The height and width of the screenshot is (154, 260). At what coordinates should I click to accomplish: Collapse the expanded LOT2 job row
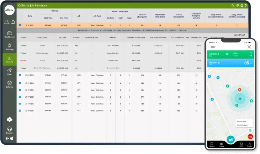pyautogui.click(x=20, y=25)
